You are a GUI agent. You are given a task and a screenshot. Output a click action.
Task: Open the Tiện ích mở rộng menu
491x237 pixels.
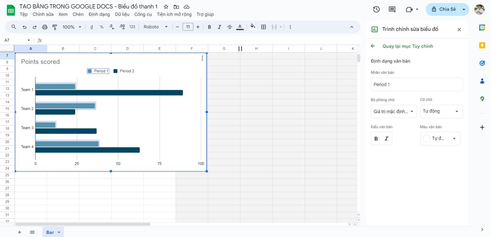[174, 14]
